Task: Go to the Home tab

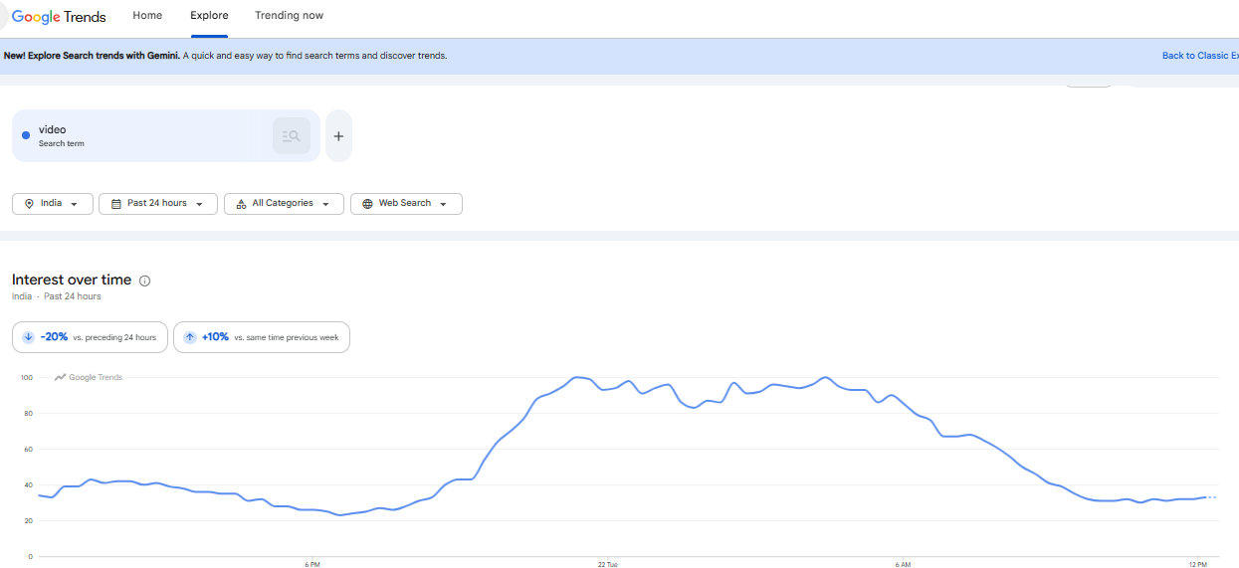Action: click(147, 16)
